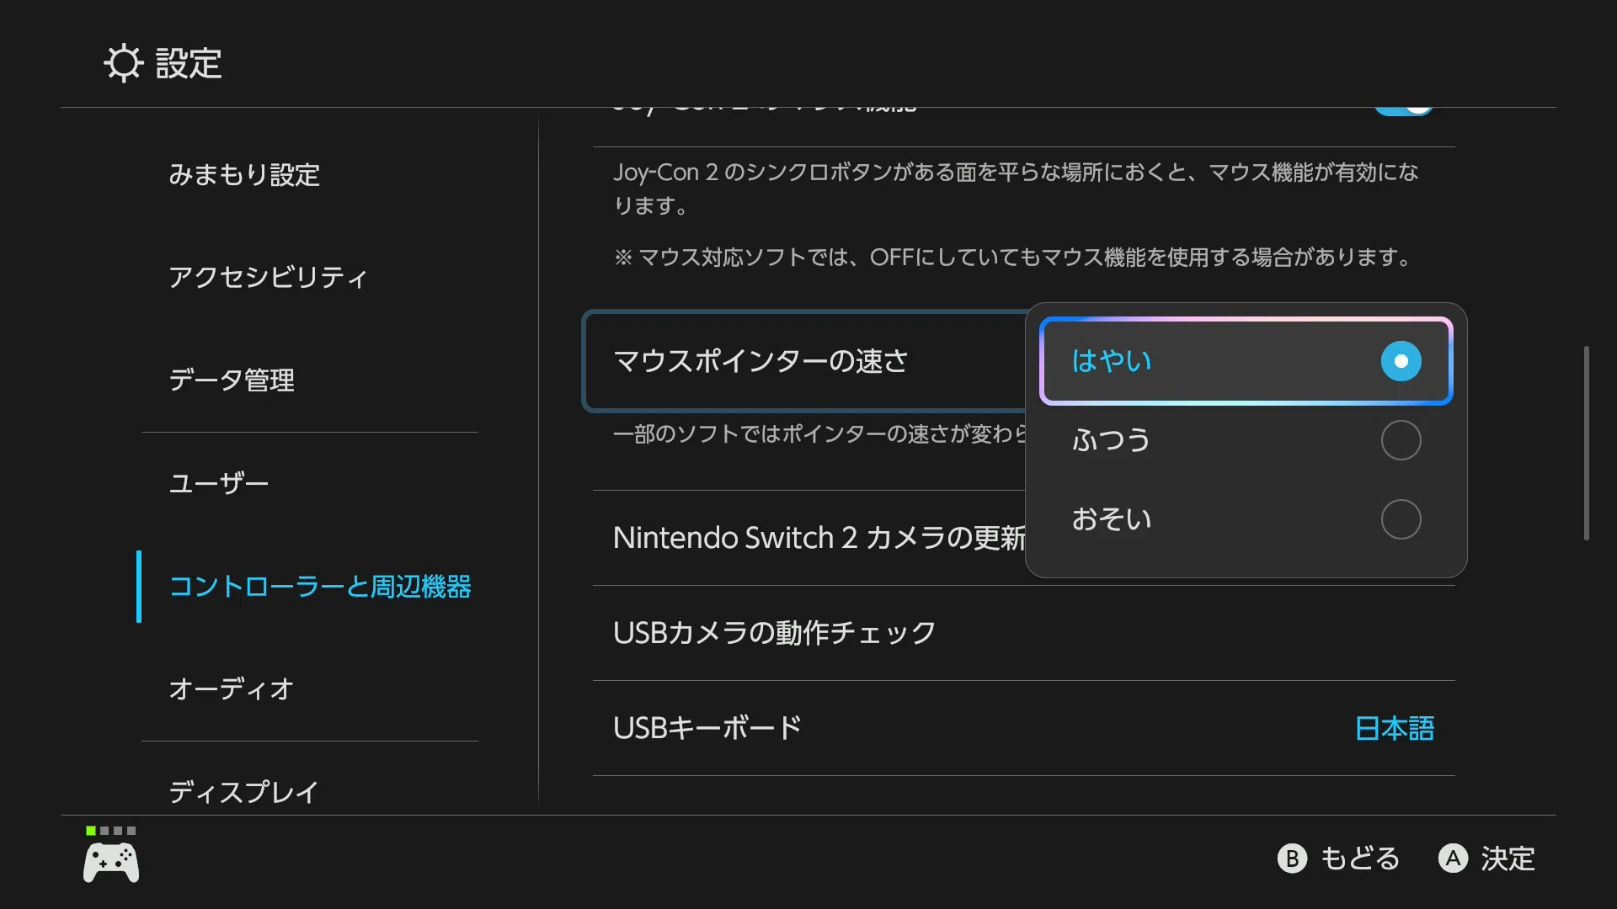Screen dimensions: 1617x909
Task: Click the B button icon for もどる
Action: coord(1292,858)
